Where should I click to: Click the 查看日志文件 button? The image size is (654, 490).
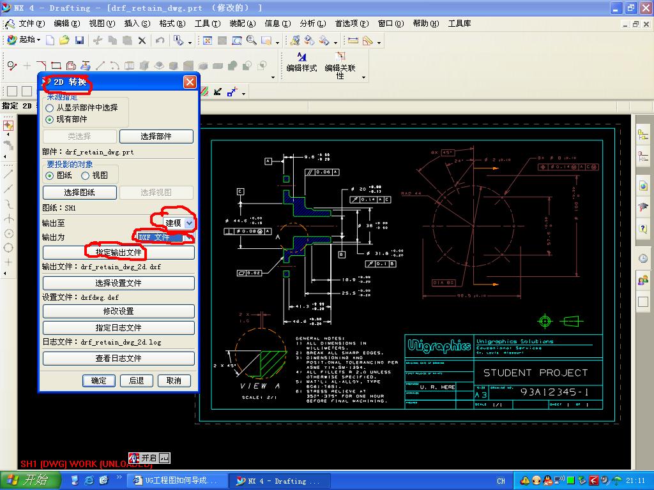click(118, 359)
